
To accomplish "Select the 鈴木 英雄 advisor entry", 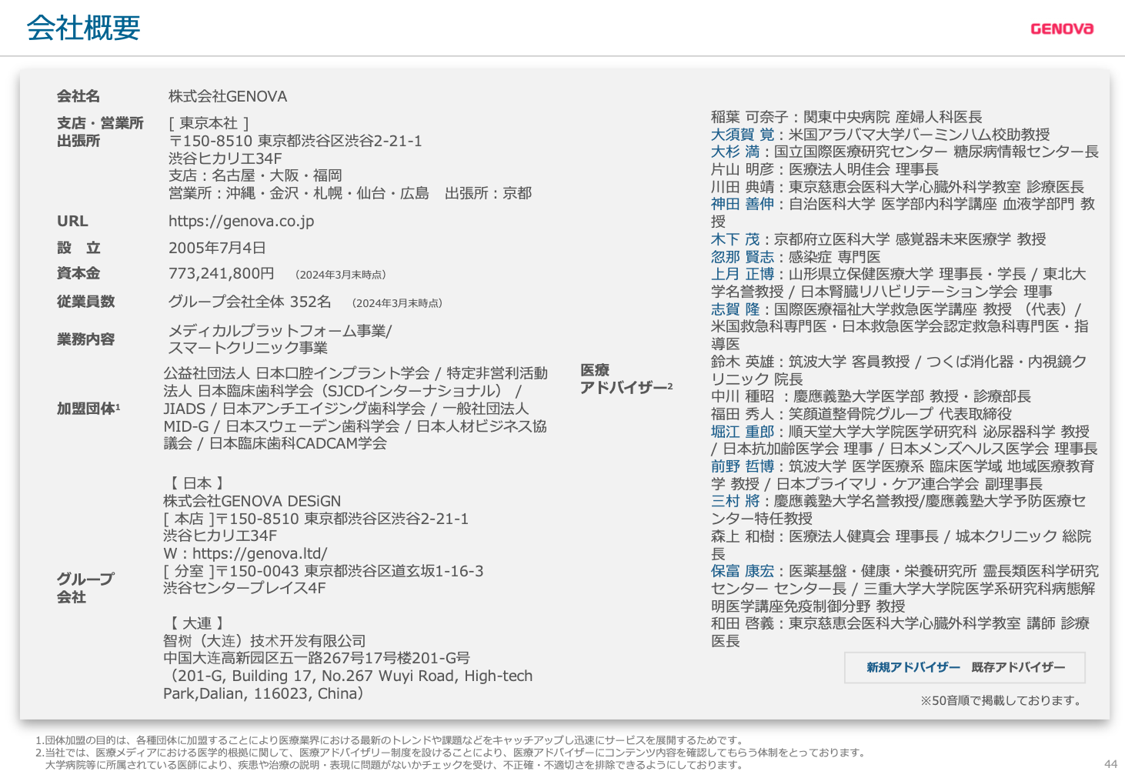I will 898,370.
